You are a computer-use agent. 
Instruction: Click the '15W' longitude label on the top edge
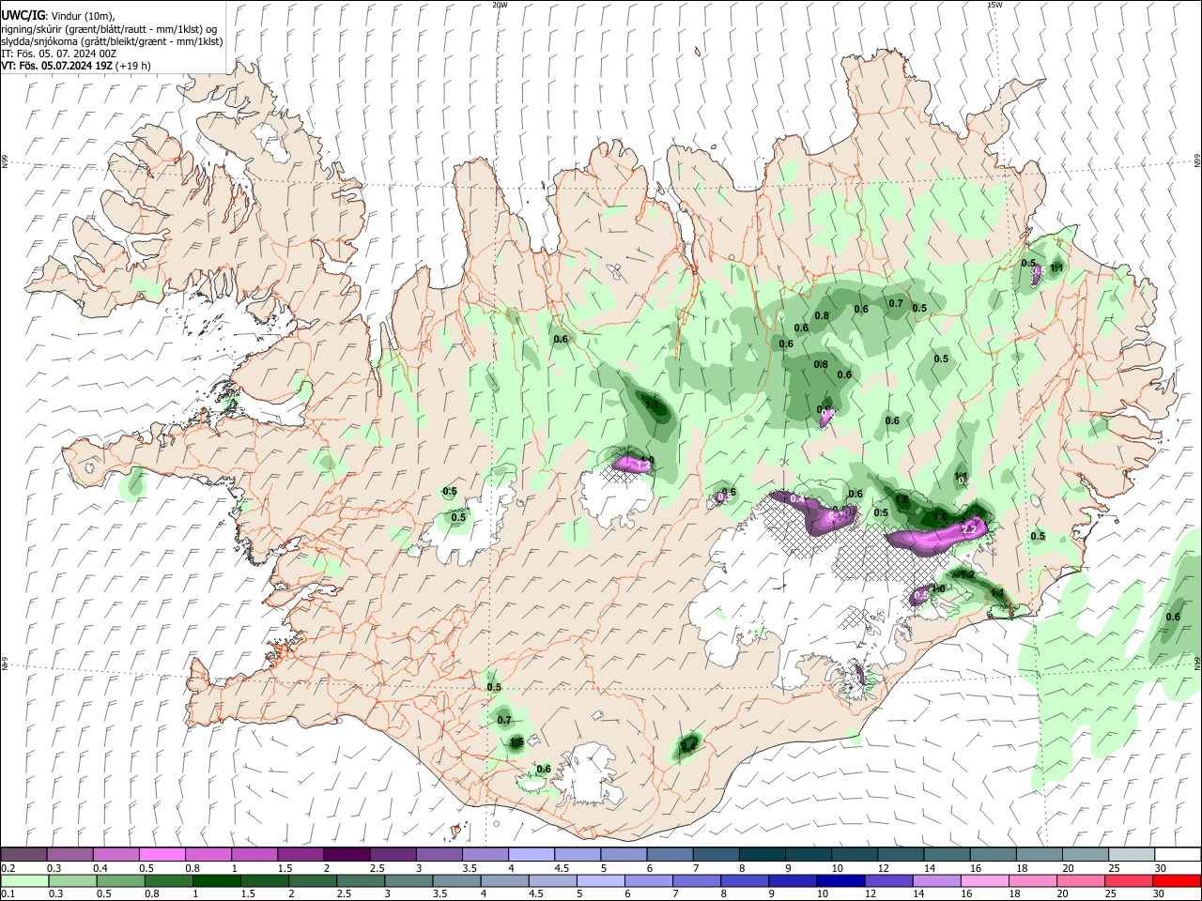(x=994, y=4)
